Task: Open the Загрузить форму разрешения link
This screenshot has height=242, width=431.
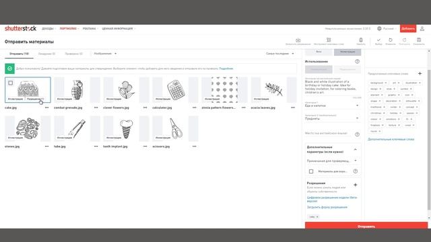Action: pos(327,207)
